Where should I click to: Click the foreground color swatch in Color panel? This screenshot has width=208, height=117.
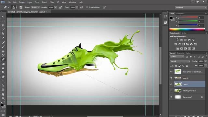point(171,18)
